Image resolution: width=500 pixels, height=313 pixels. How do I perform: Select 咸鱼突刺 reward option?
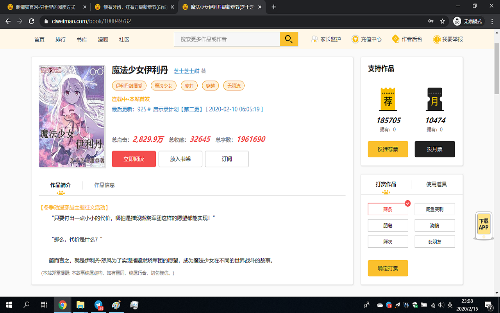[435, 209]
